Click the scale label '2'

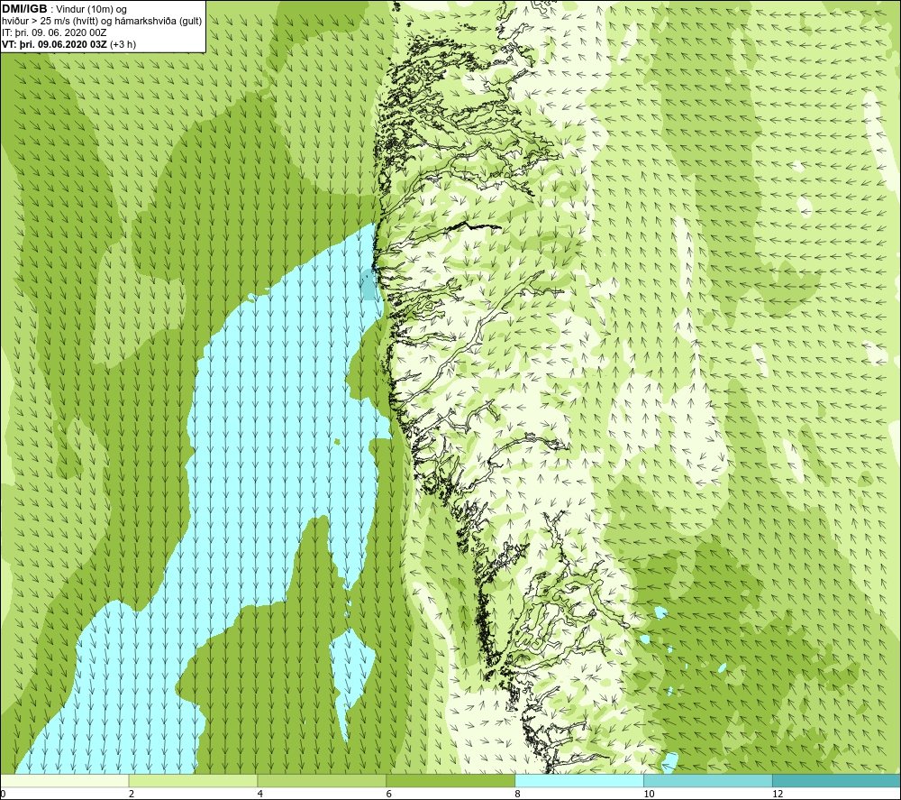point(132,794)
